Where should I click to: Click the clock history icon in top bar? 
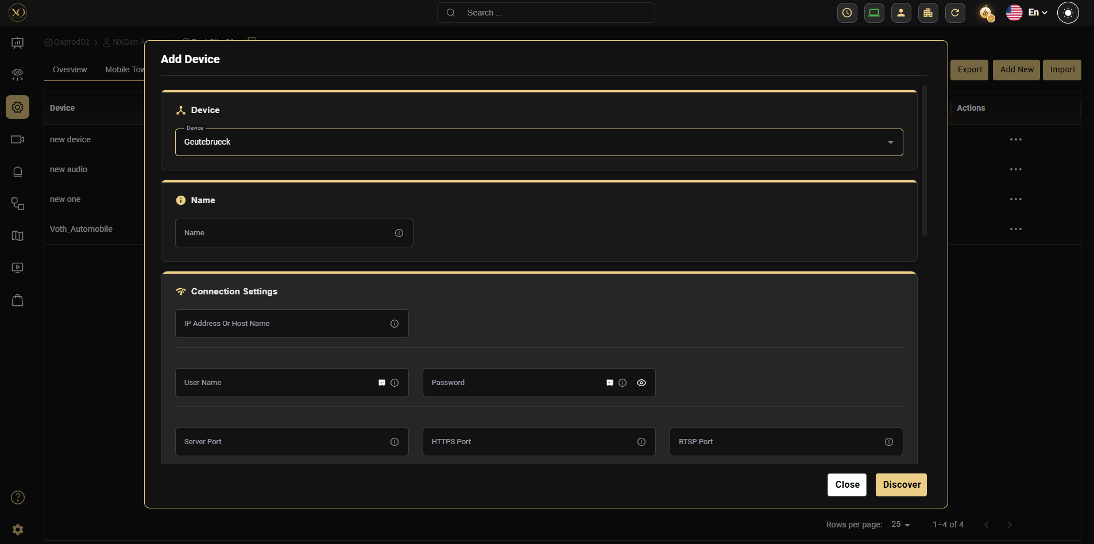tap(846, 13)
